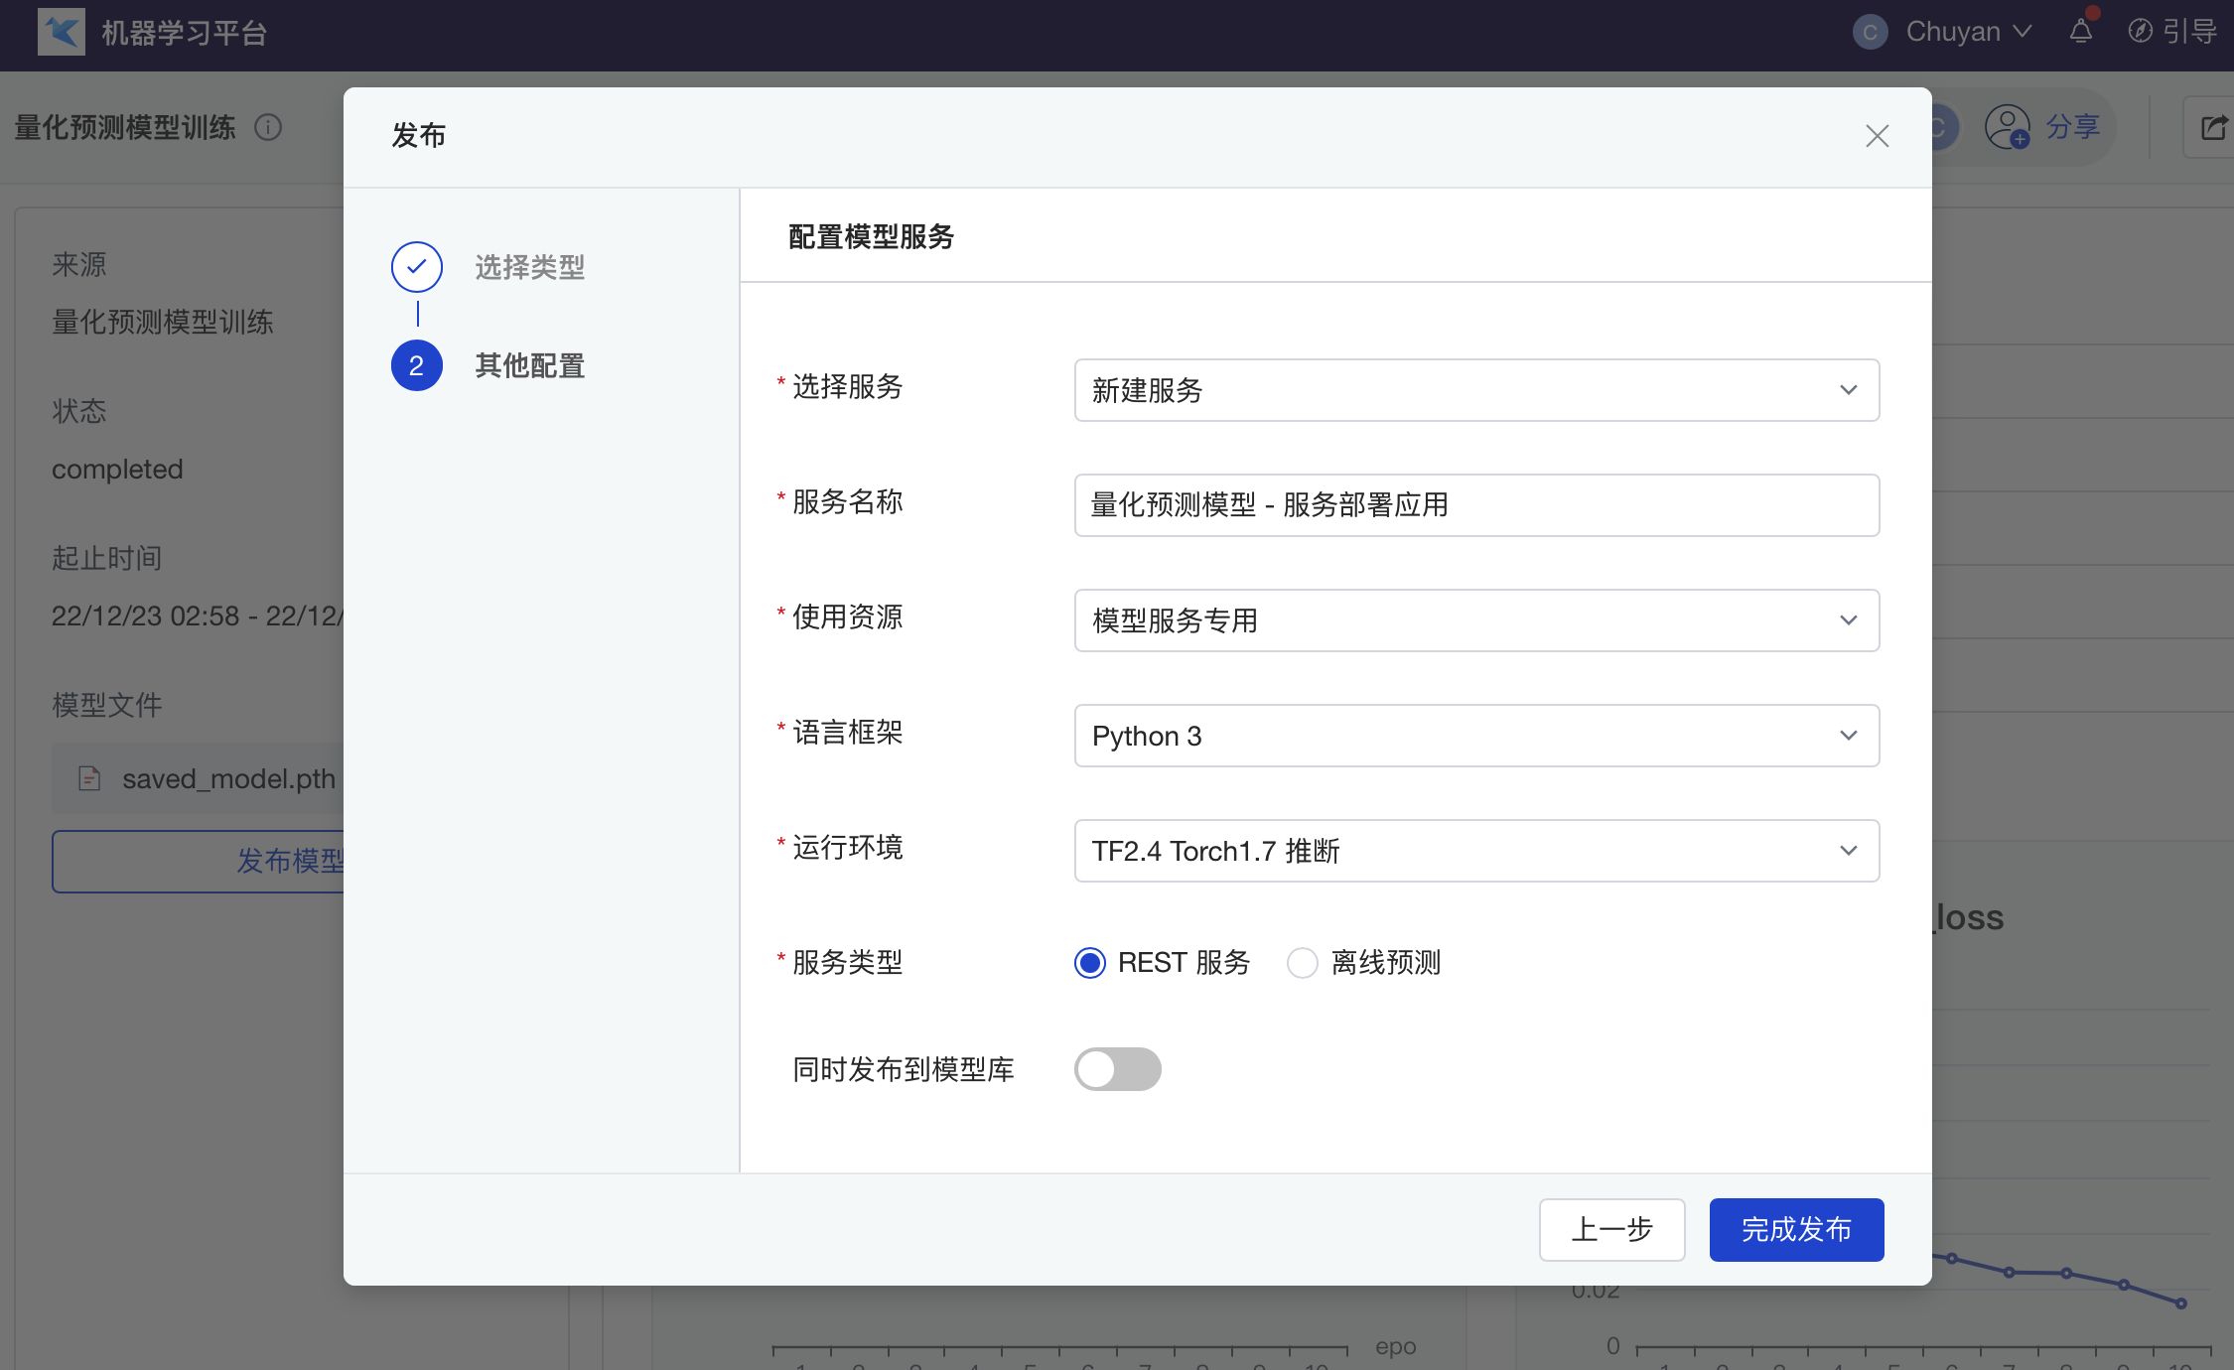Open the 选择服务 dropdown
This screenshot has width=2234, height=1370.
[x=1476, y=390]
